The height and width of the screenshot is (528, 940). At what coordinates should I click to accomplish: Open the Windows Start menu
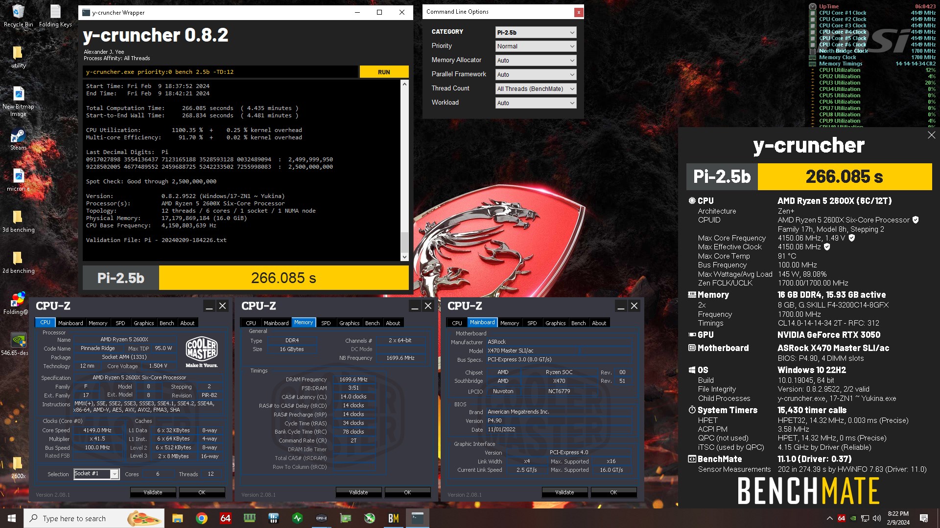point(12,518)
